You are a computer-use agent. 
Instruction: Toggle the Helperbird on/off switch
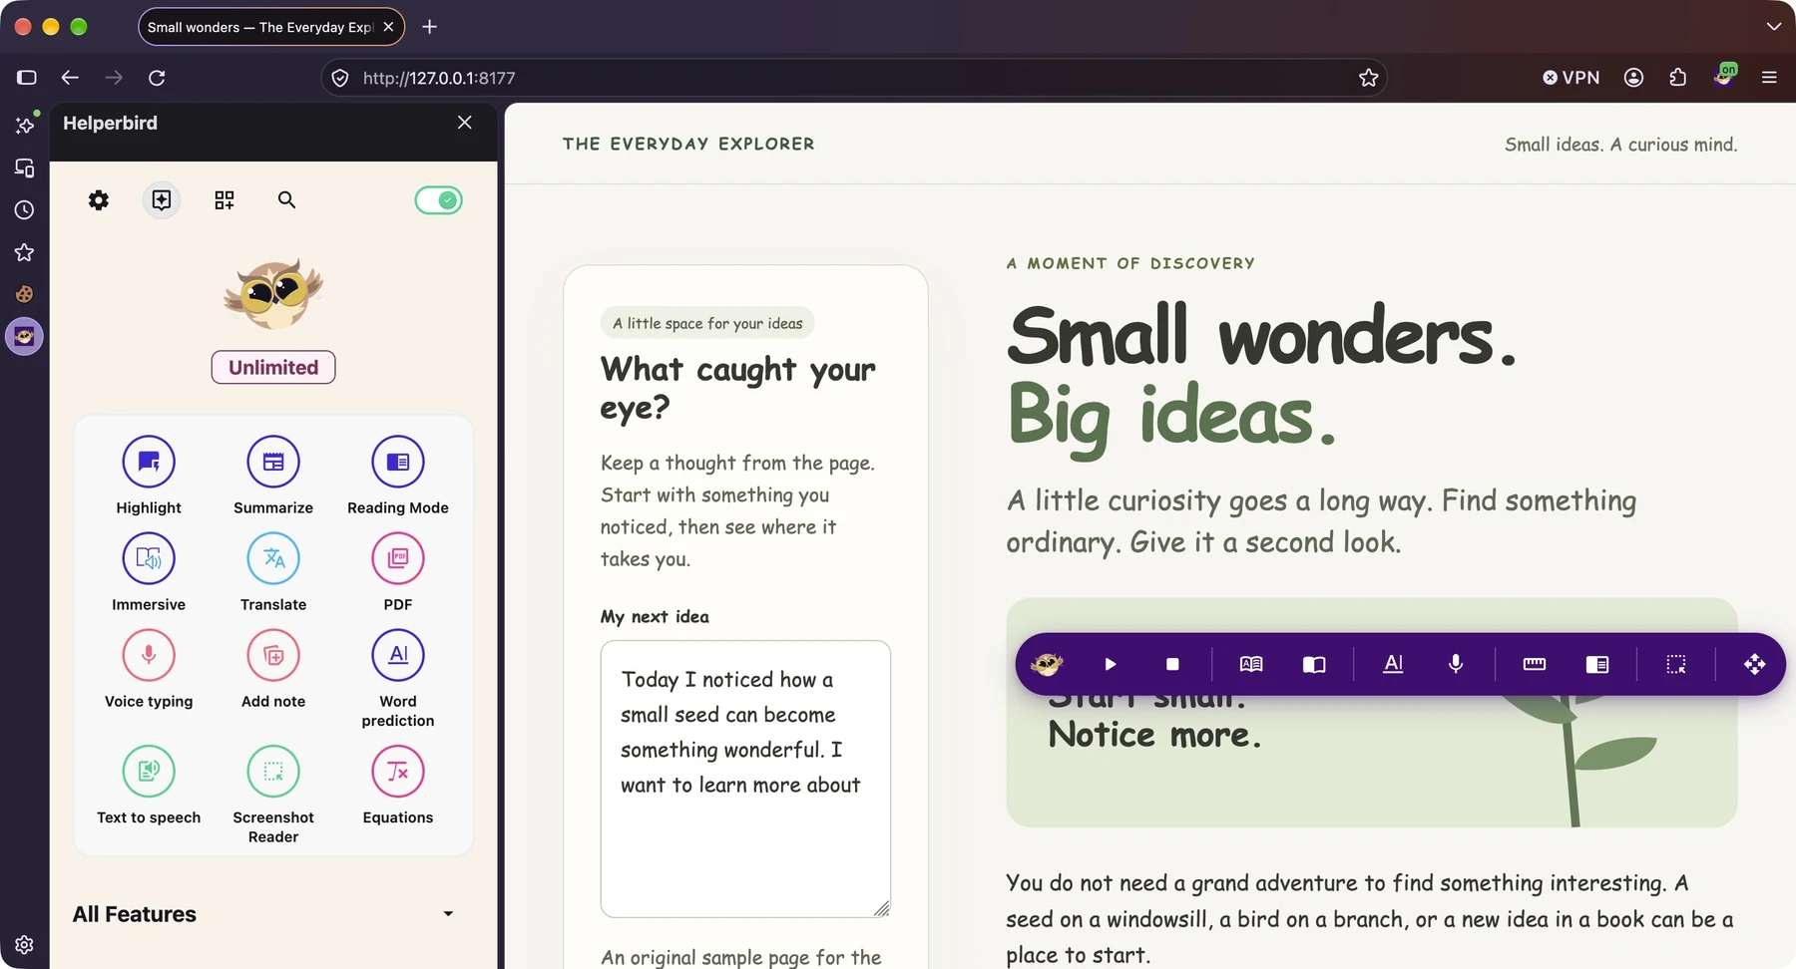pyautogui.click(x=439, y=200)
